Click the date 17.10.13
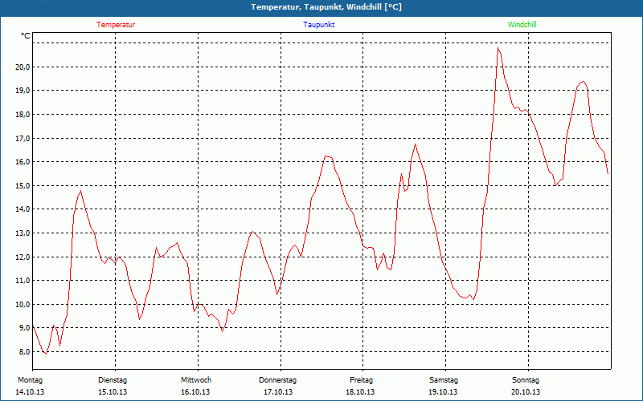643x401 pixels. click(x=278, y=392)
